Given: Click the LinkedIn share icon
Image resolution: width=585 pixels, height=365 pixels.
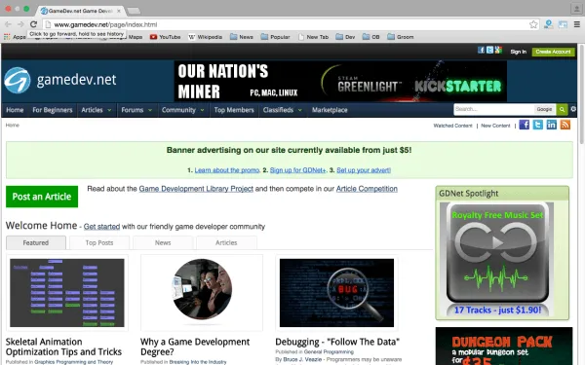Looking at the screenshot, I should click(x=552, y=125).
